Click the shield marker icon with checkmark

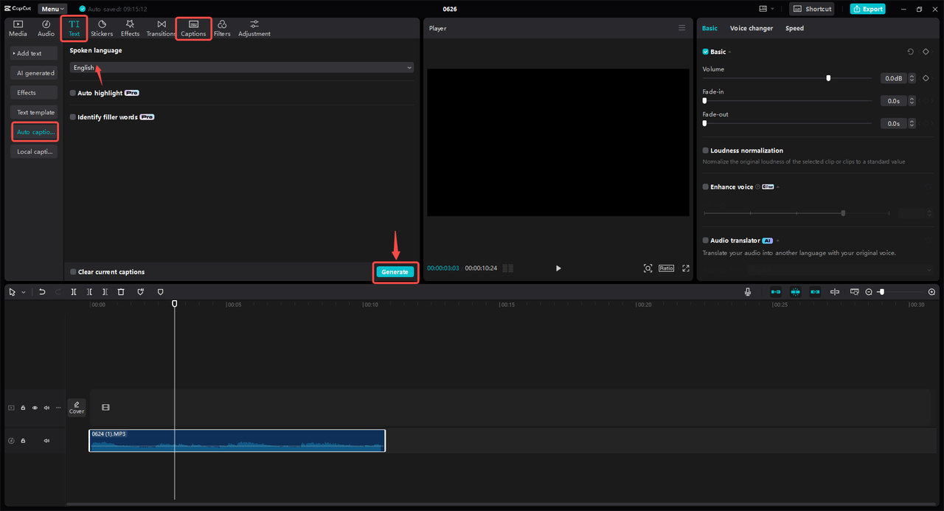pyautogui.click(x=140, y=292)
